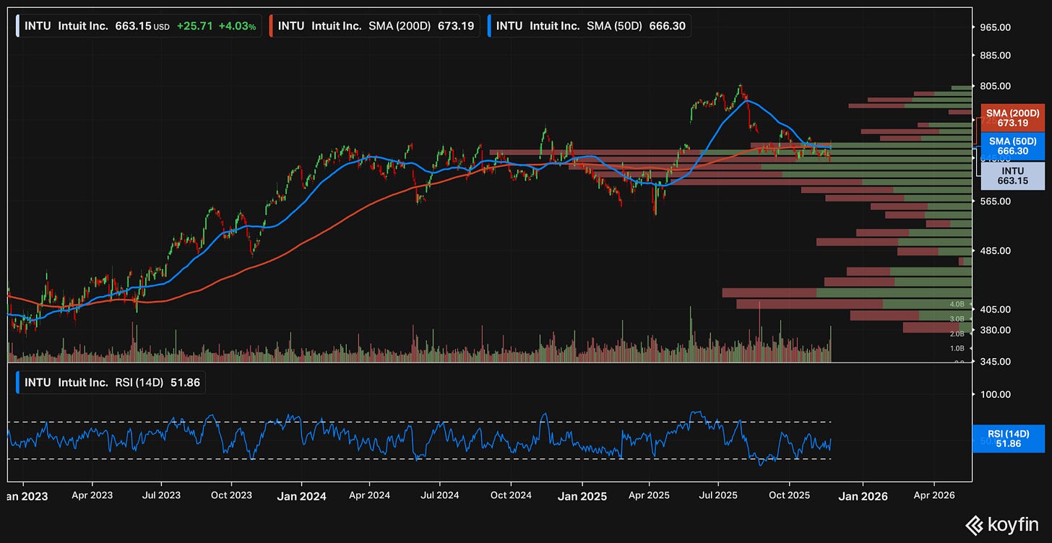Click the 965.00 price axis label

tap(994, 27)
